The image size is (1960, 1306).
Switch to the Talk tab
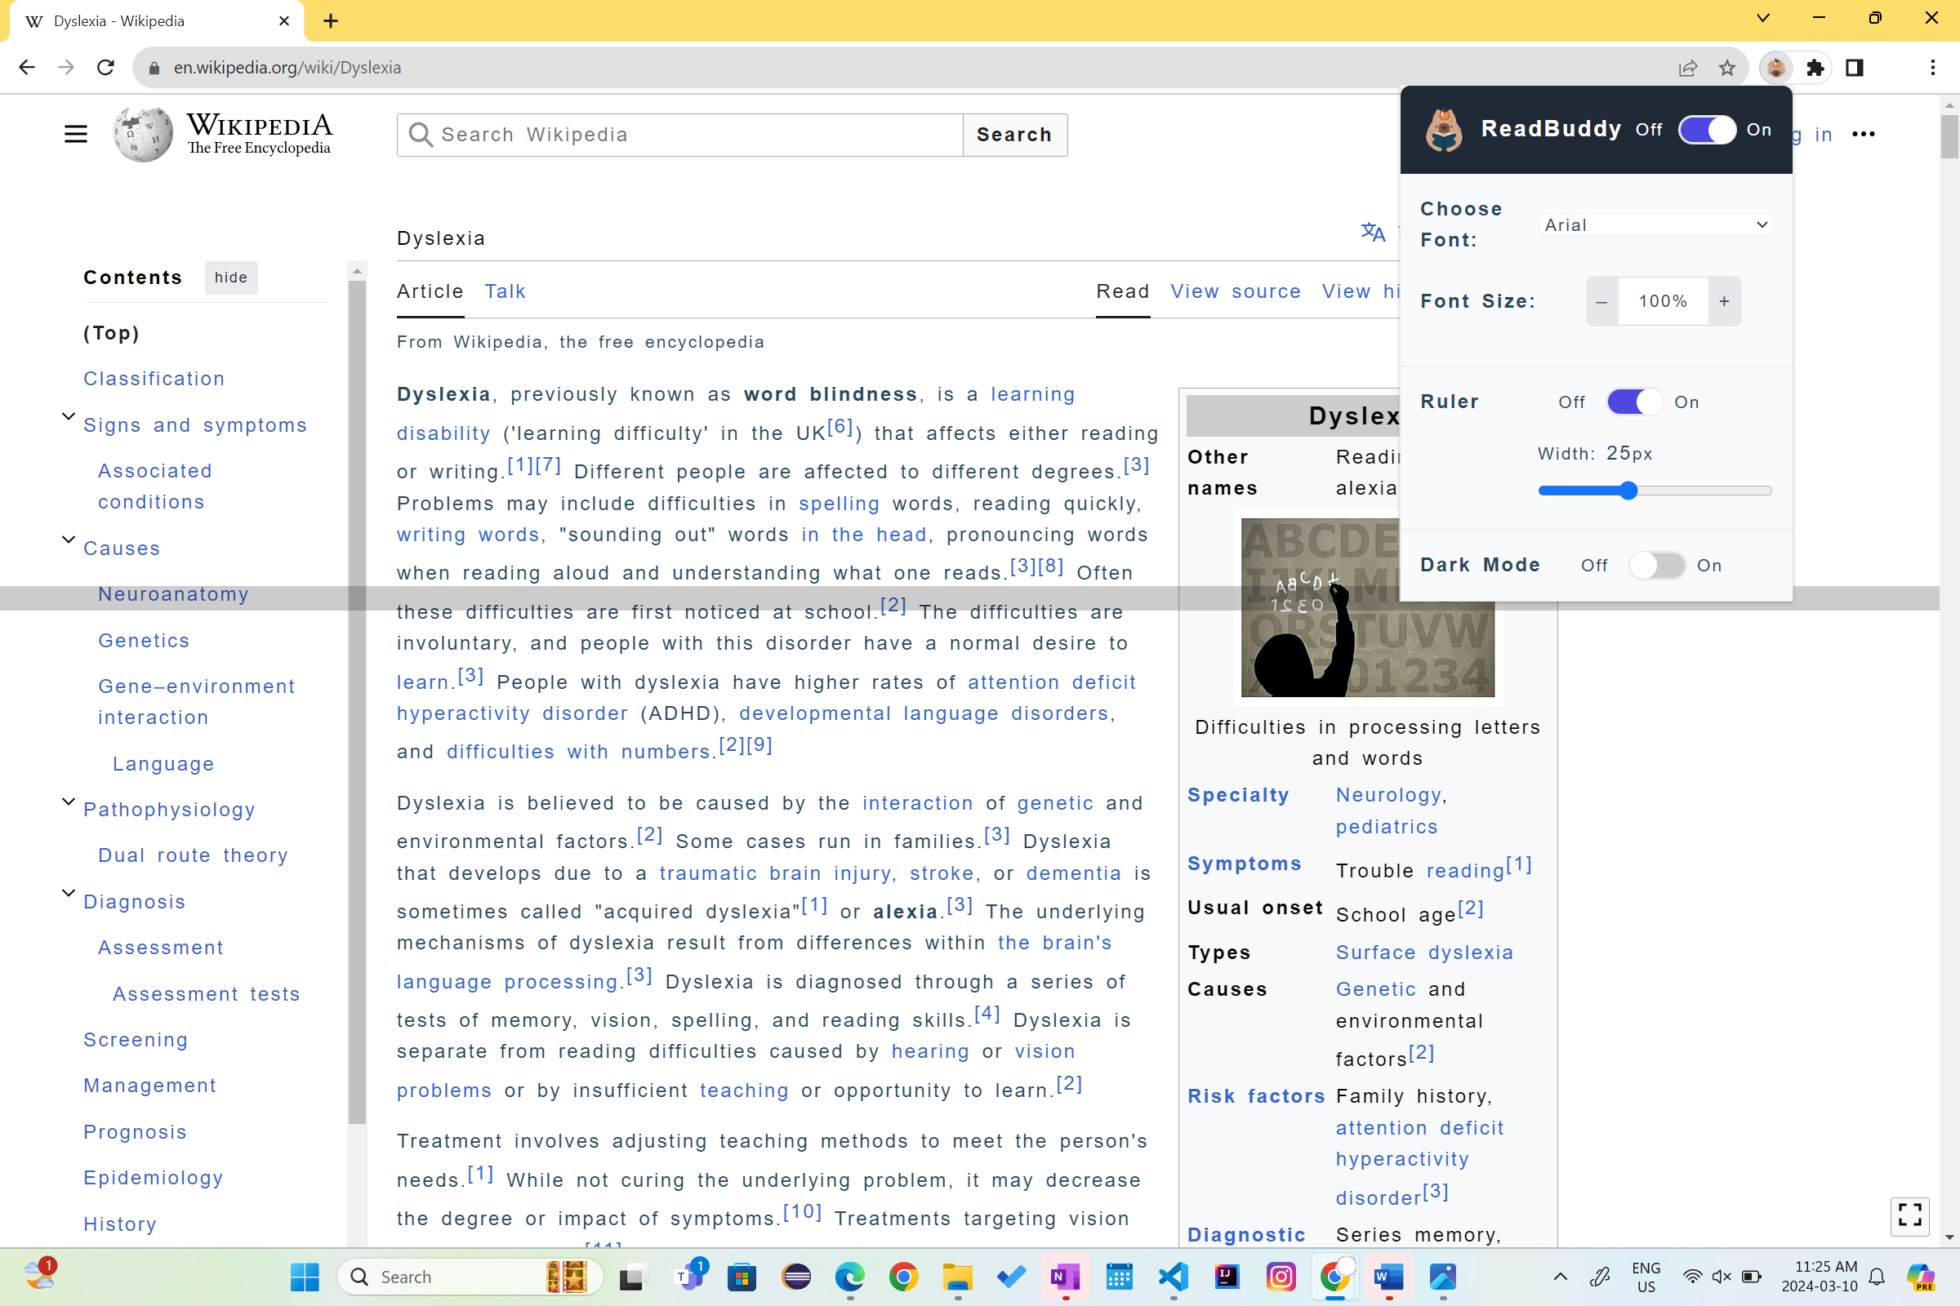point(505,291)
